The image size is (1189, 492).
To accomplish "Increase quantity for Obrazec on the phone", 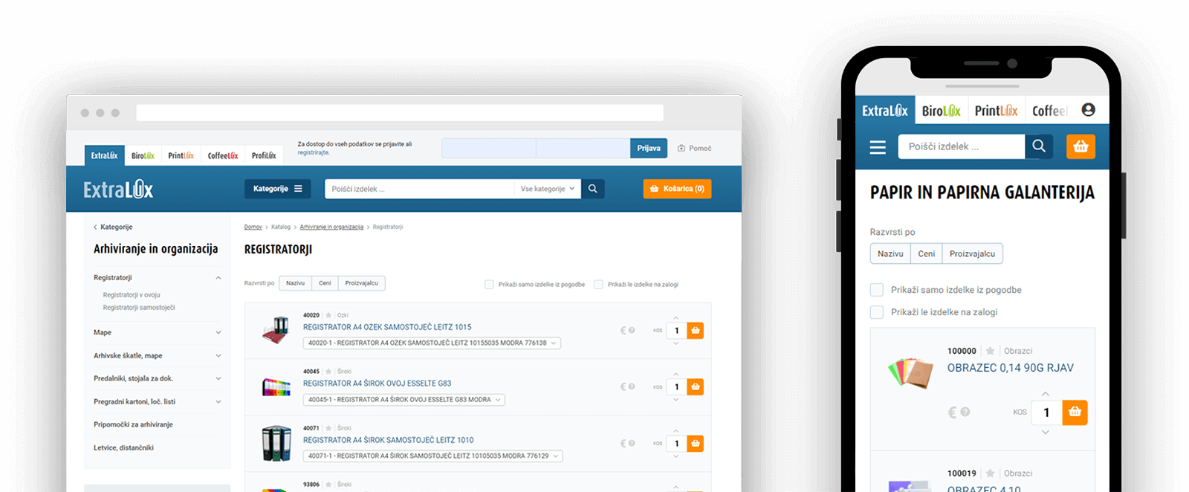I will (1046, 394).
